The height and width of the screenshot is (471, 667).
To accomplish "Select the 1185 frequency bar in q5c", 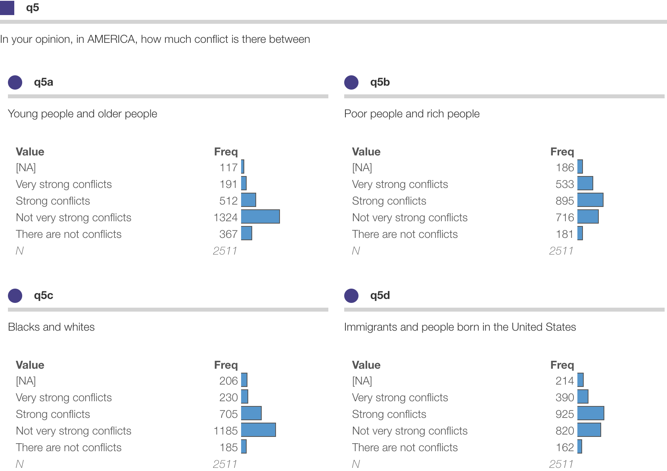I will click(258, 430).
